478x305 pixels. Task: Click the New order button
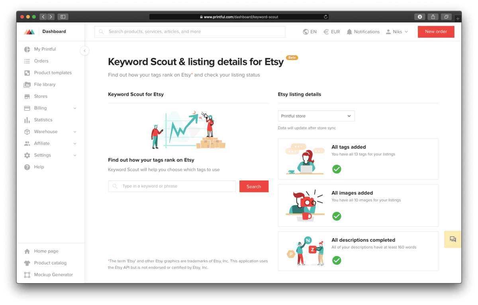tap(436, 32)
